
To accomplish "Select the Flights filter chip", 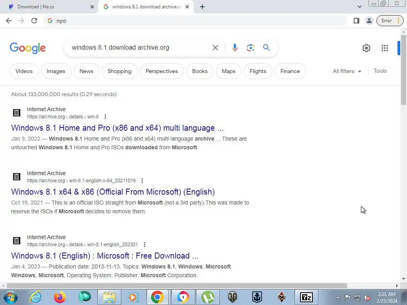I will coord(258,71).
